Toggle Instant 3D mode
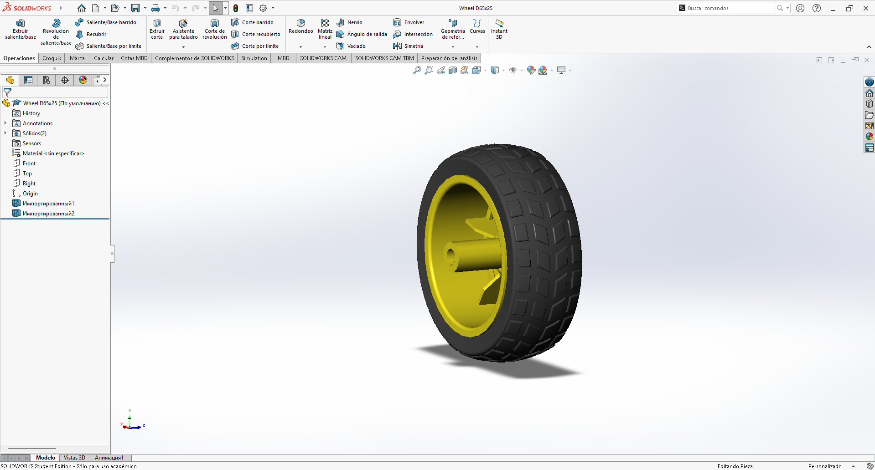875x470 pixels. pyautogui.click(x=499, y=29)
